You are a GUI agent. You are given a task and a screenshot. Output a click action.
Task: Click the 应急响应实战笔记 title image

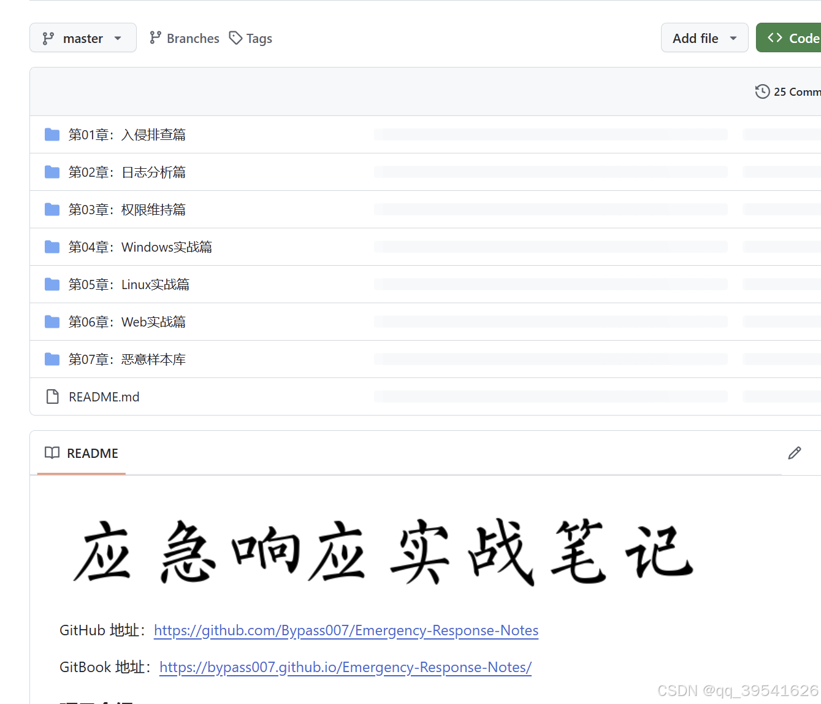tap(383, 552)
